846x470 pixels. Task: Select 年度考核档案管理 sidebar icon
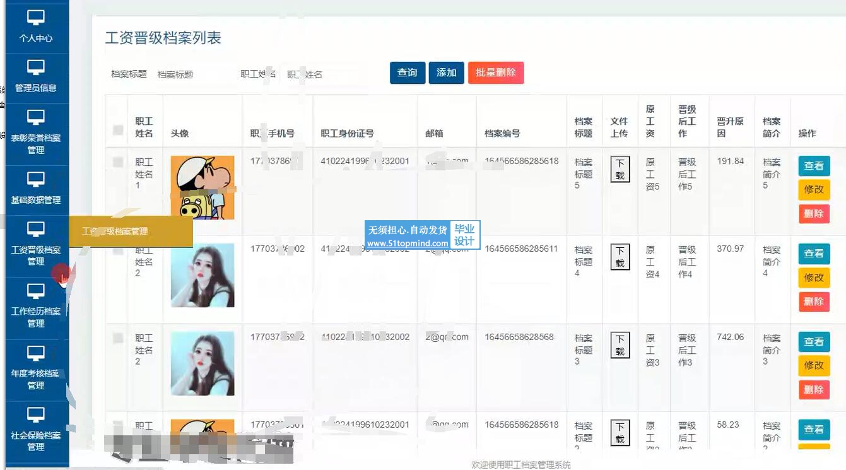tap(36, 353)
